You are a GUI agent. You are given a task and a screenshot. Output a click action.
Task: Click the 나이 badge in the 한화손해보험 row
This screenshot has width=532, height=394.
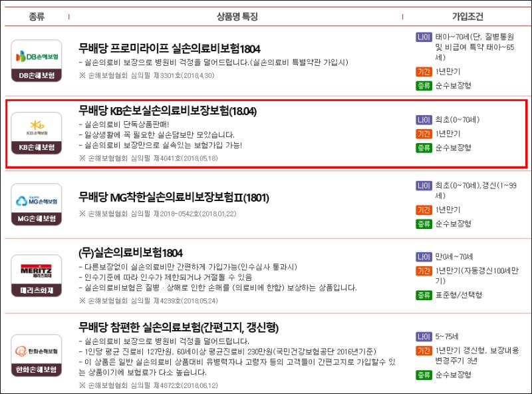(424, 337)
